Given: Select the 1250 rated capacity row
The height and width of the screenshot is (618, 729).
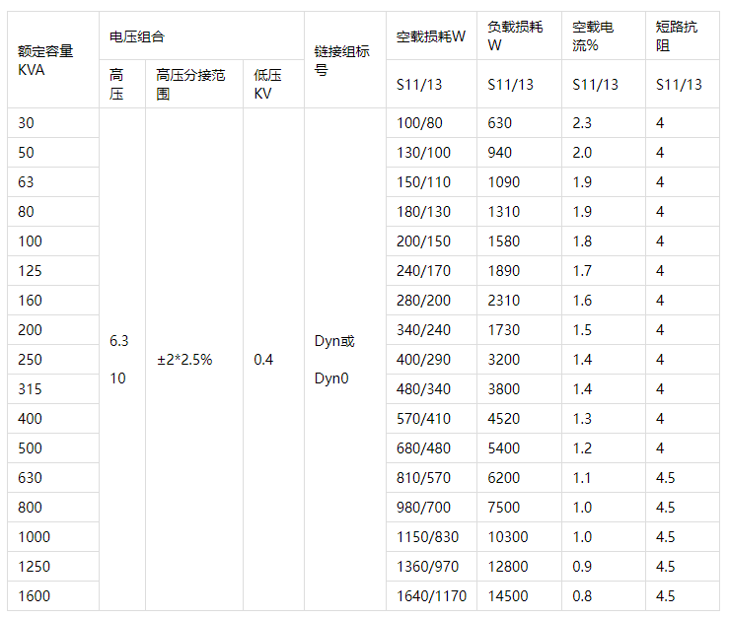Looking at the screenshot, I should pyautogui.click(x=34, y=566).
